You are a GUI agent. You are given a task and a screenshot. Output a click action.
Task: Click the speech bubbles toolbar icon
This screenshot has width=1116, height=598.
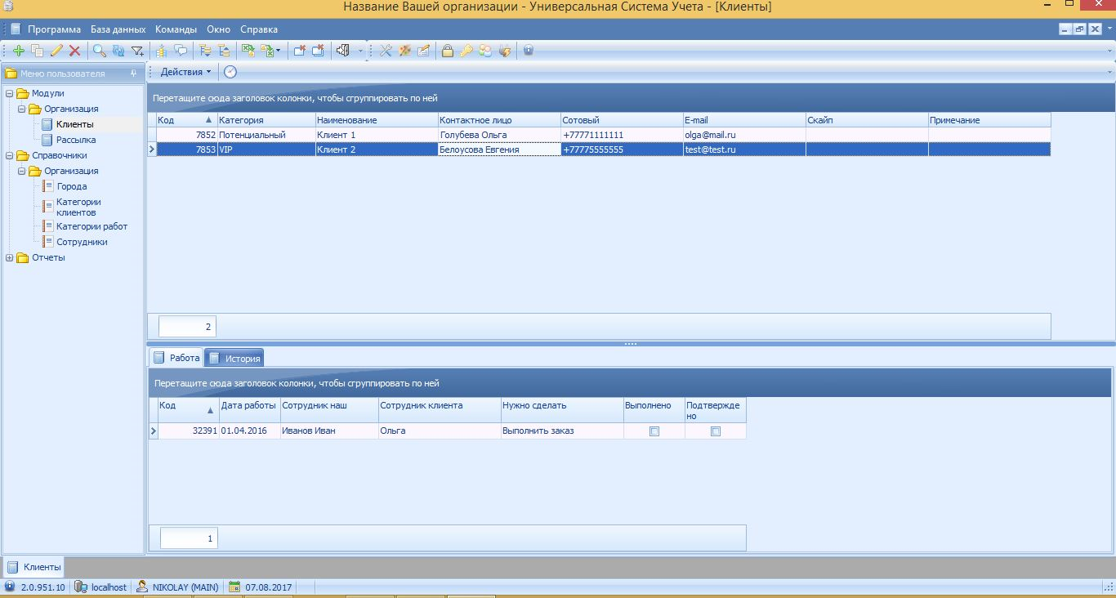[x=181, y=51]
